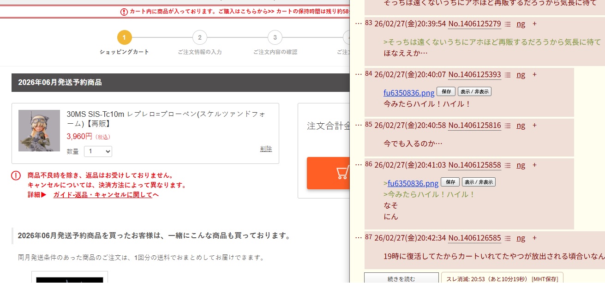Click the plus icon on post 86

pos(534,165)
